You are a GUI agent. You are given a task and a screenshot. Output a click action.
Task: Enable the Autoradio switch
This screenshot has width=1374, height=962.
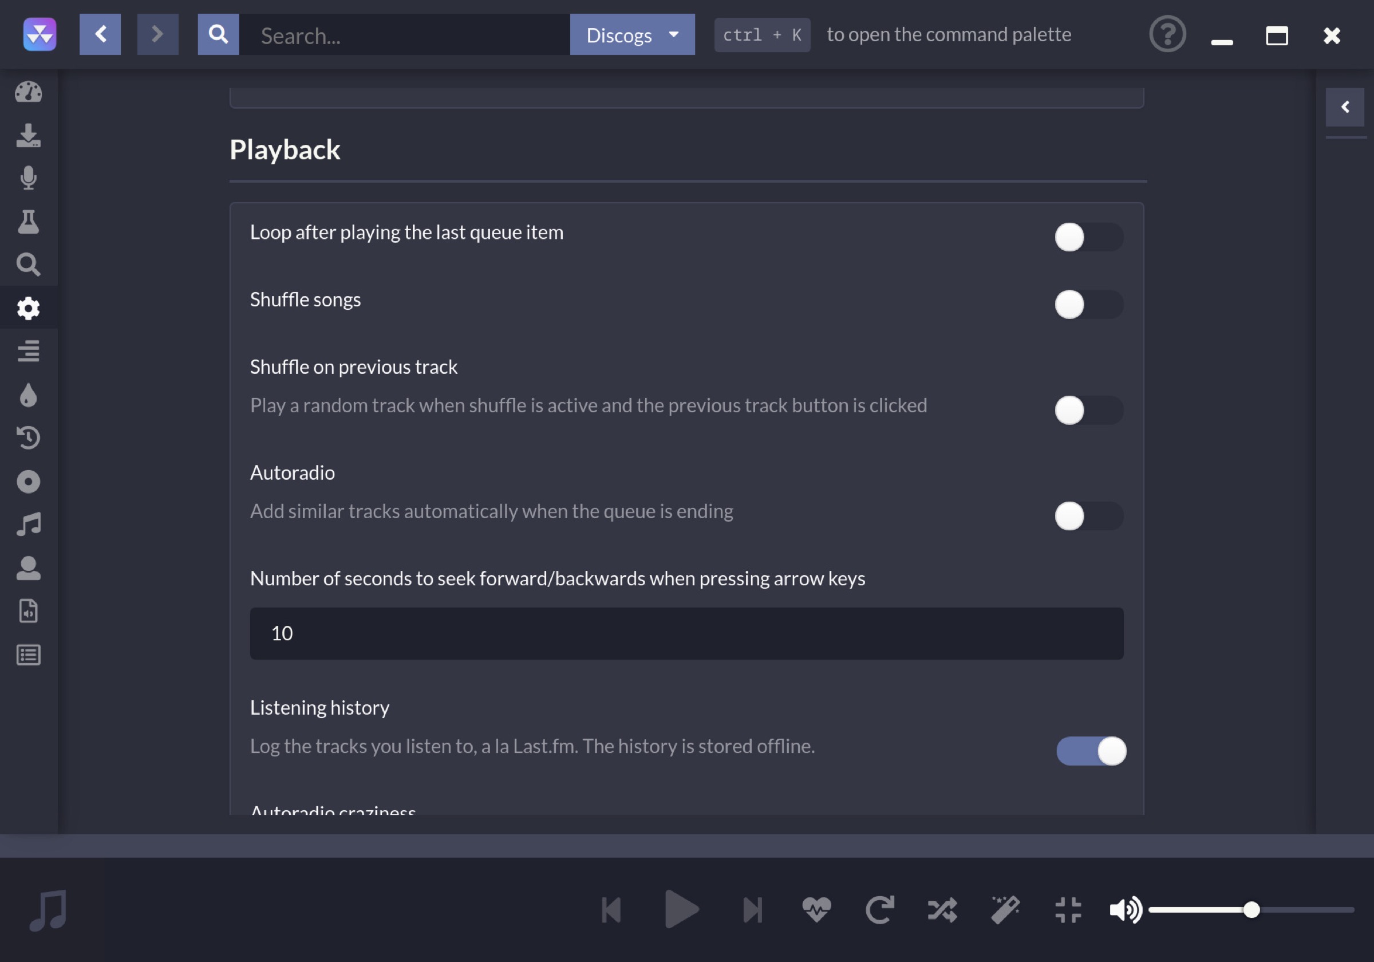click(1088, 516)
